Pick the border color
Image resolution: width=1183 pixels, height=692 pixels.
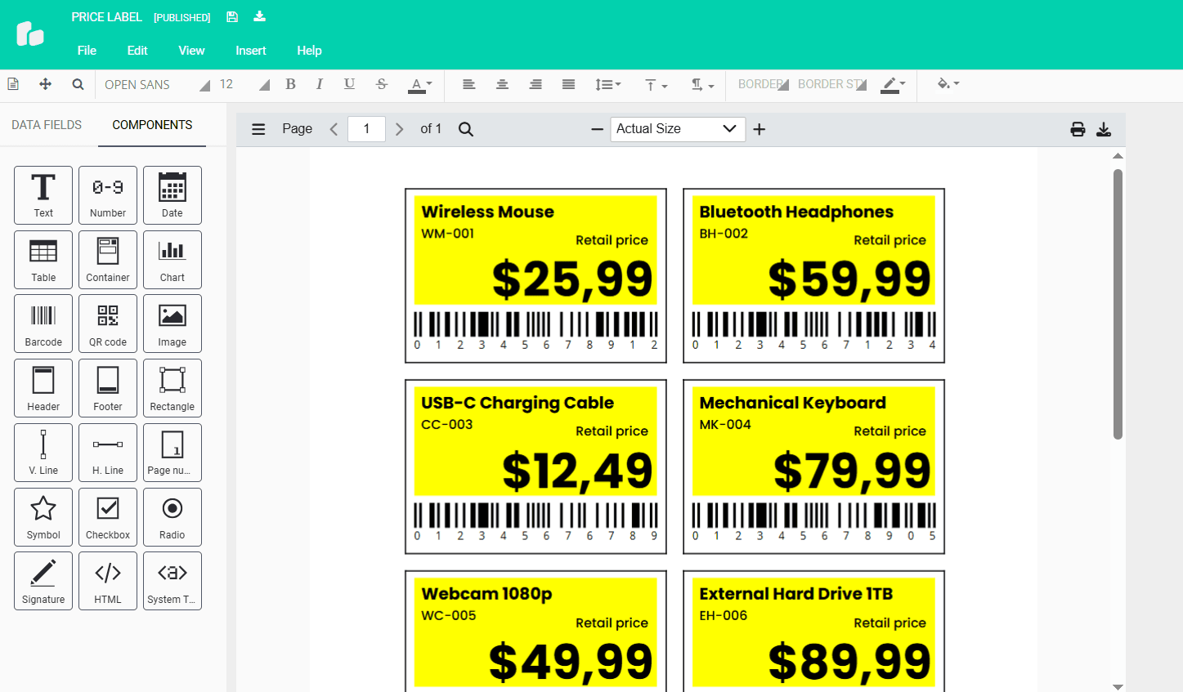pyautogui.click(x=893, y=85)
